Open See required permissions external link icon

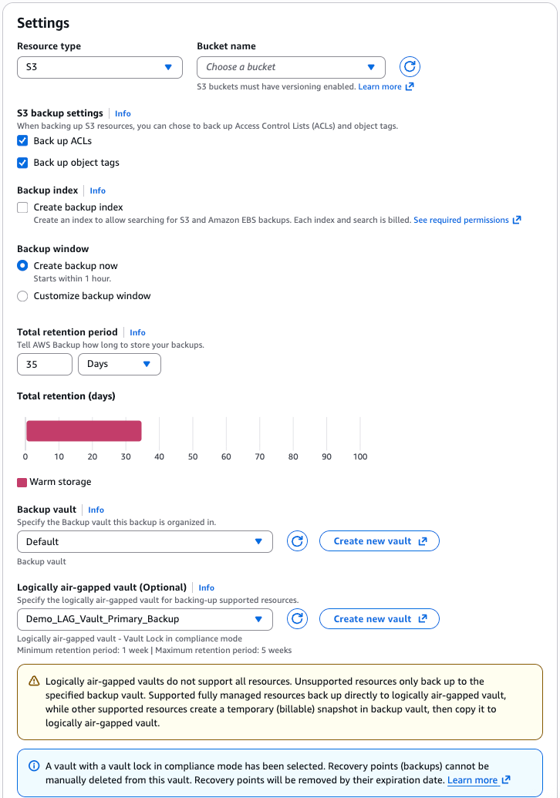(517, 220)
